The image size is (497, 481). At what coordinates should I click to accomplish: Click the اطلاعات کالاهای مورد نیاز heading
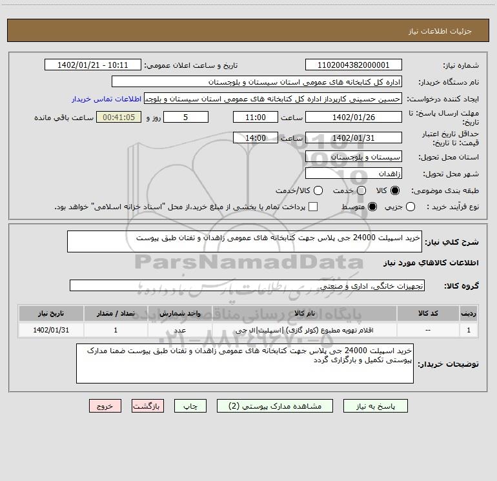point(431,263)
